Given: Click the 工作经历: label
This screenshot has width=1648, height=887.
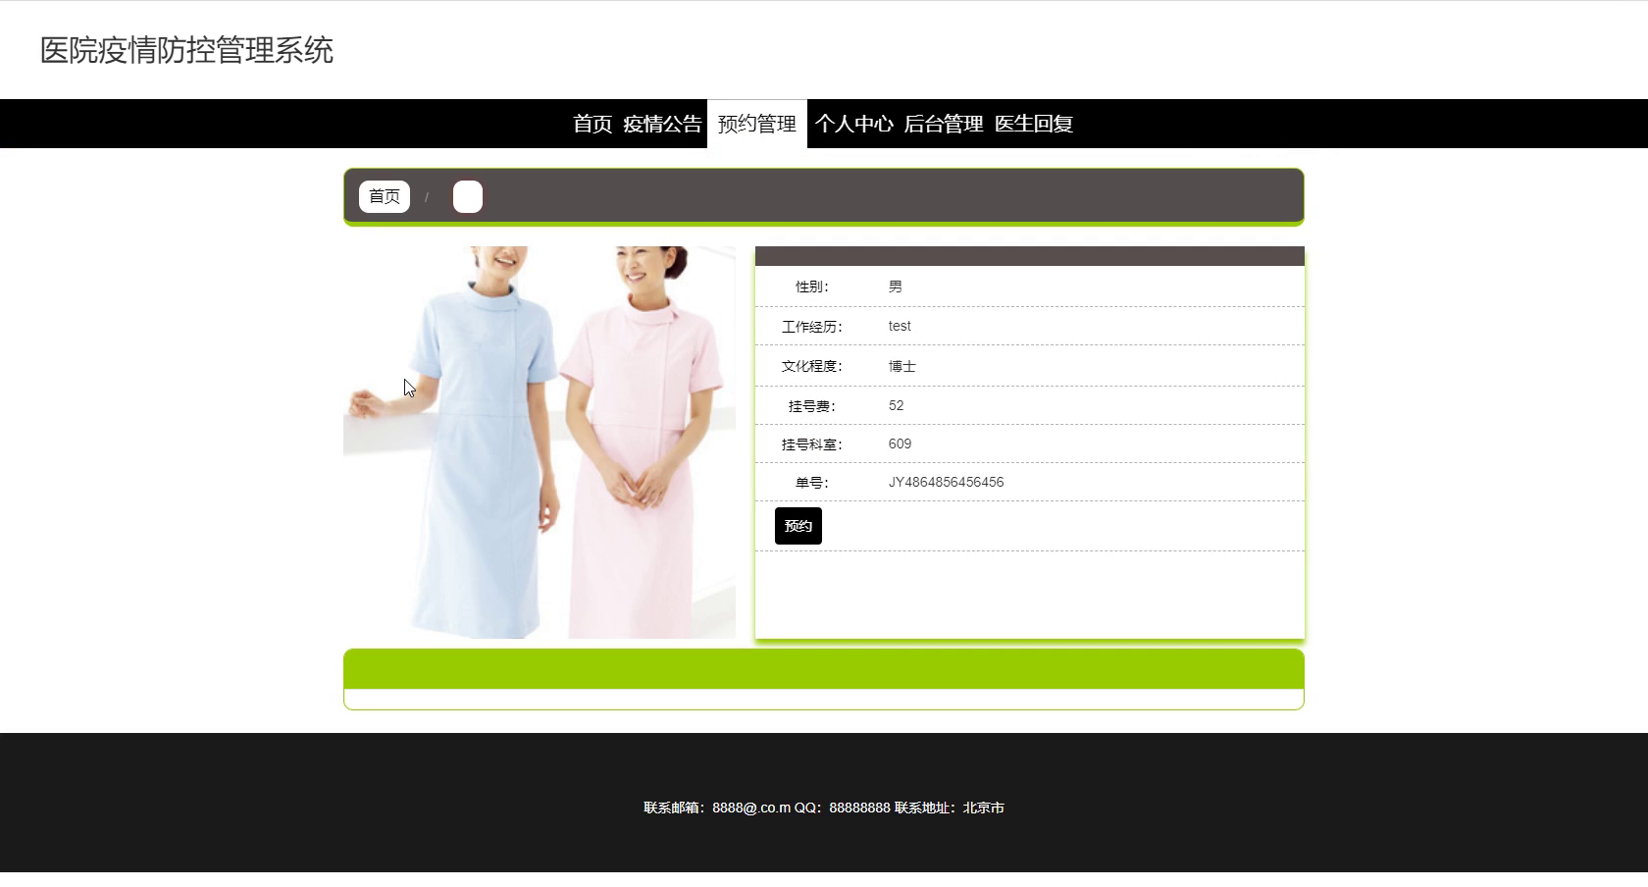Looking at the screenshot, I should [812, 327].
